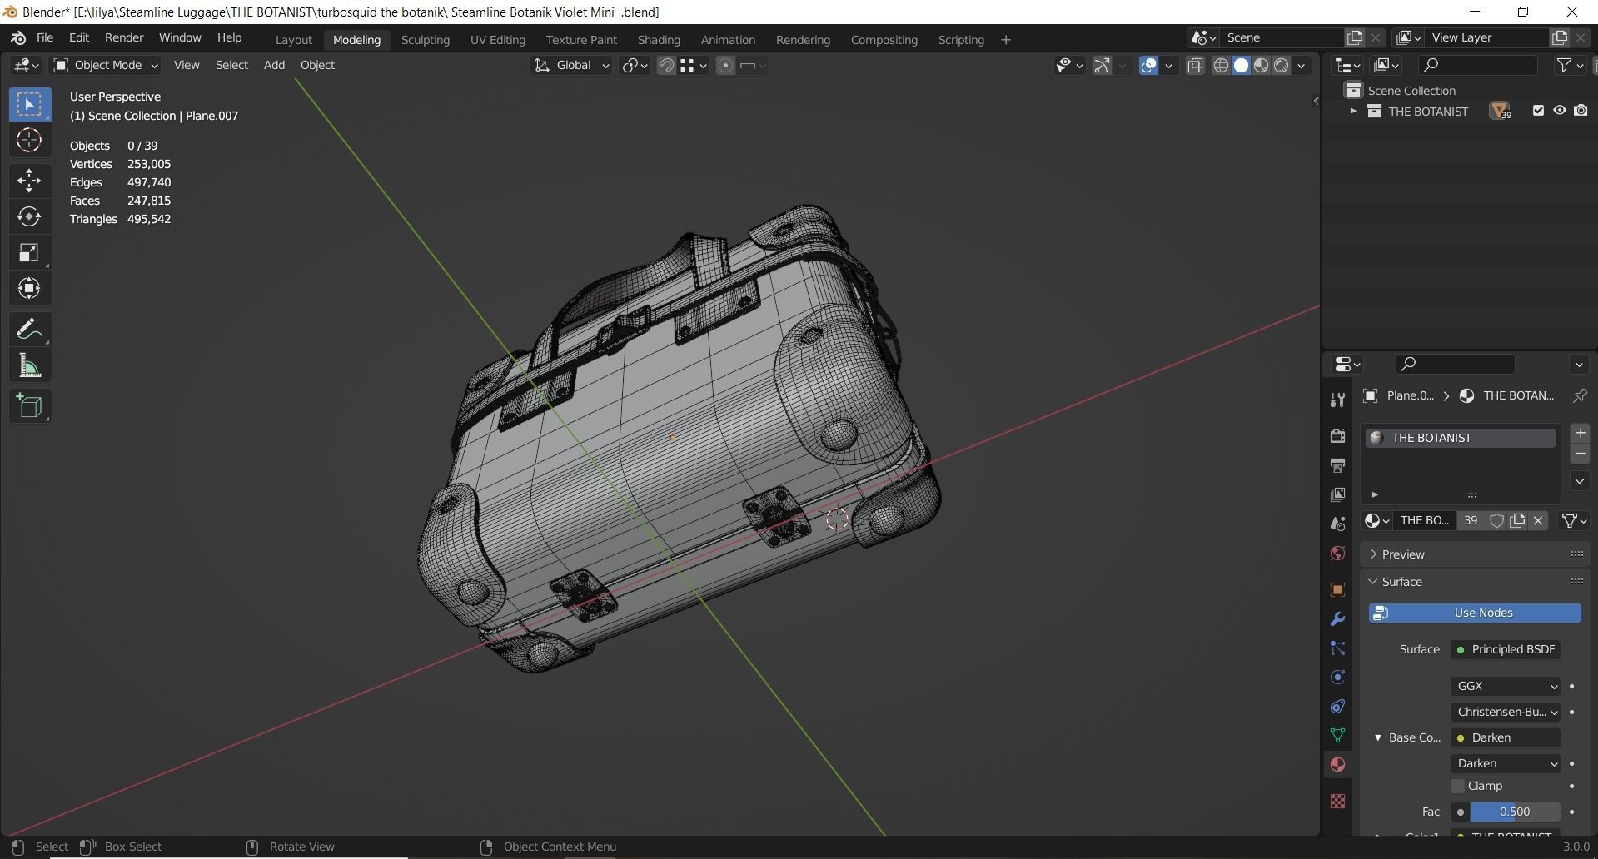Image resolution: width=1598 pixels, height=859 pixels.
Task: Open the Physics properties tab
Action: pyautogui.click(x=1337, y=678)
